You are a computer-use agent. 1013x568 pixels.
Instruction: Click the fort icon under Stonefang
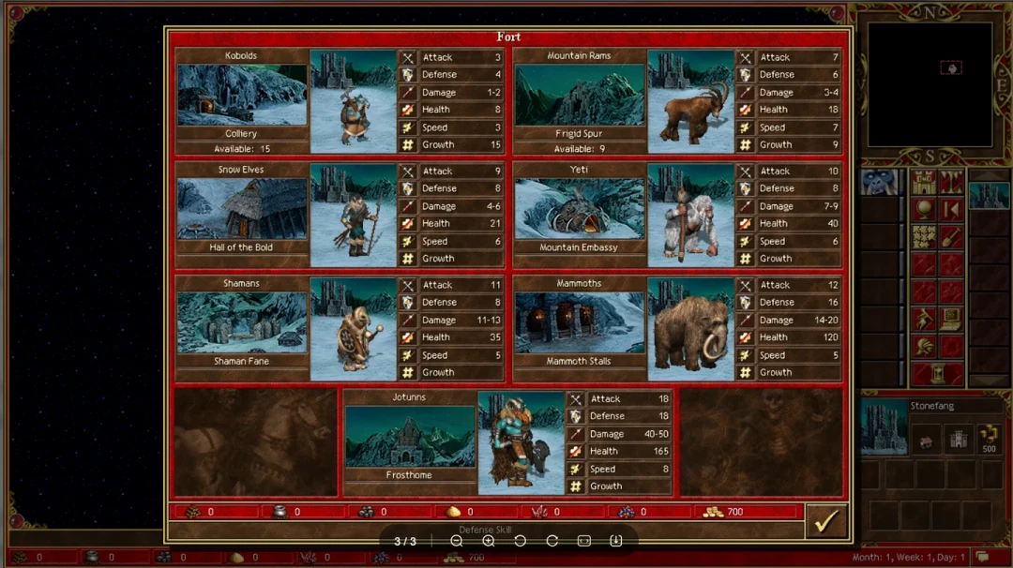(958, 441)
